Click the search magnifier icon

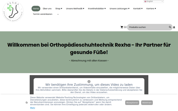coord(170,27)
